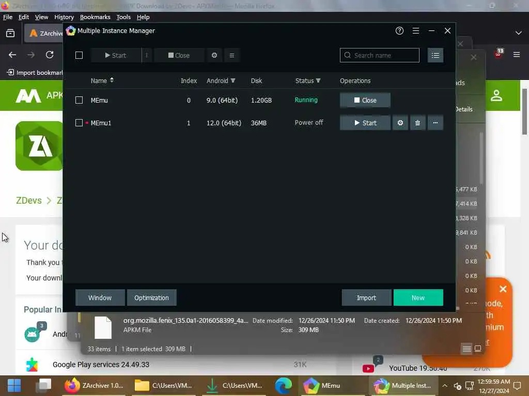The image size is (529, 396).
Task: Click Import bookmarks in Firefox toolbar
Action: [x=35, y=72]
